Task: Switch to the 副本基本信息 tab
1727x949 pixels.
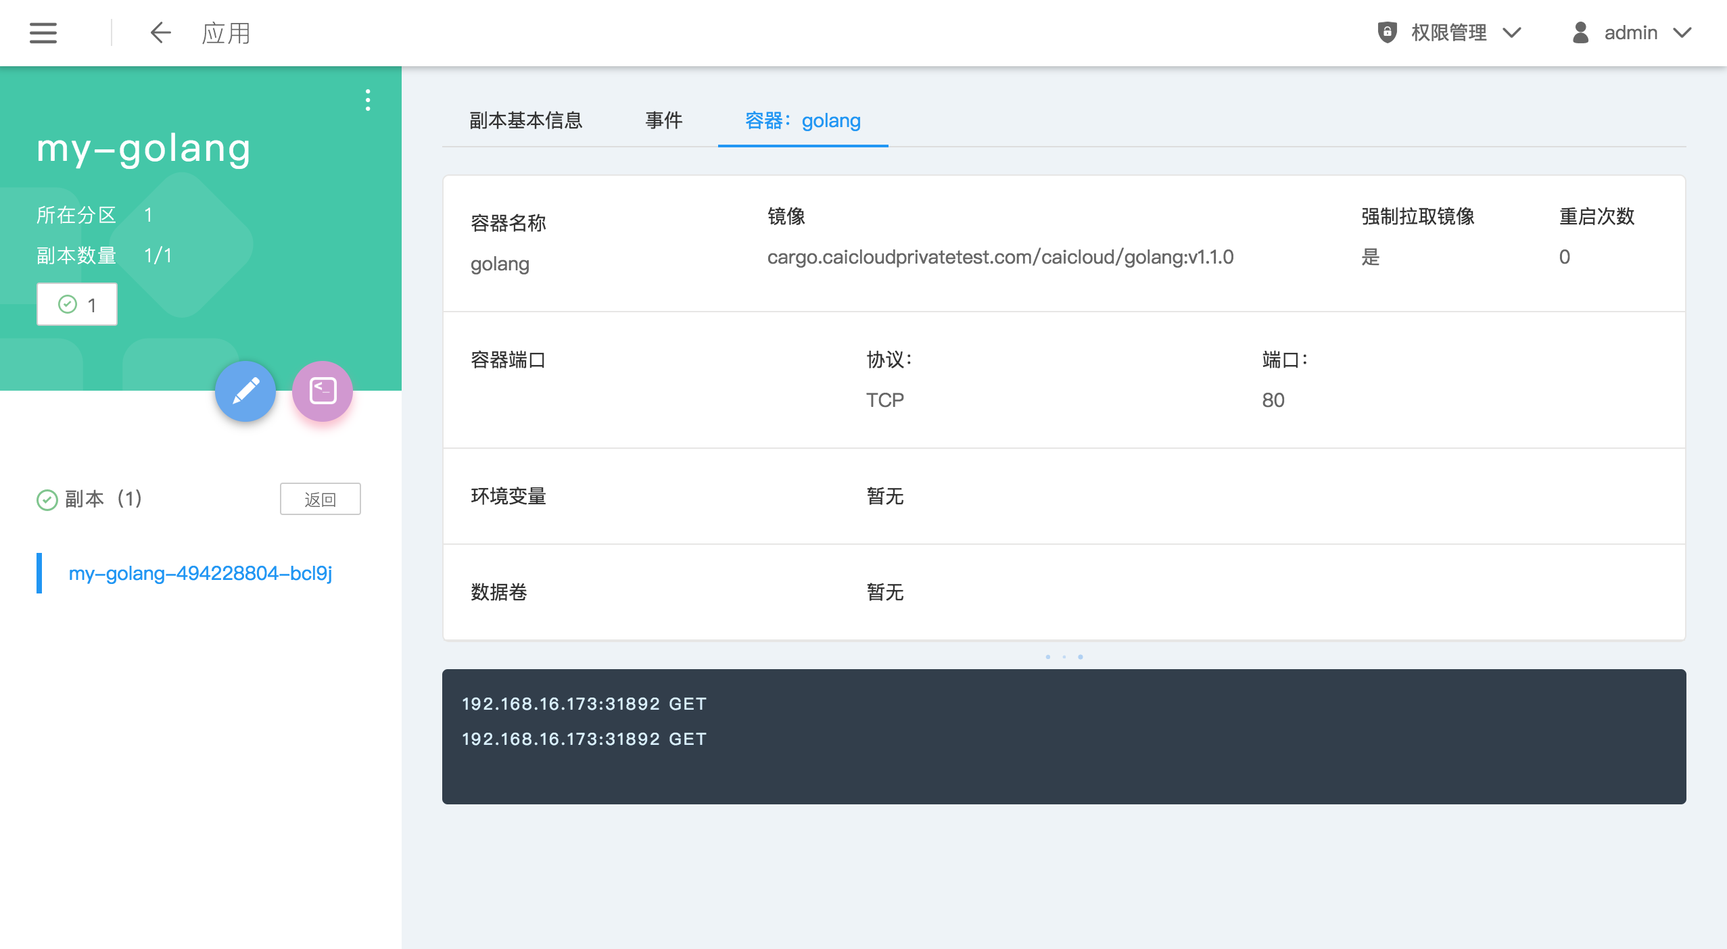Action: (x=525, y=120)
